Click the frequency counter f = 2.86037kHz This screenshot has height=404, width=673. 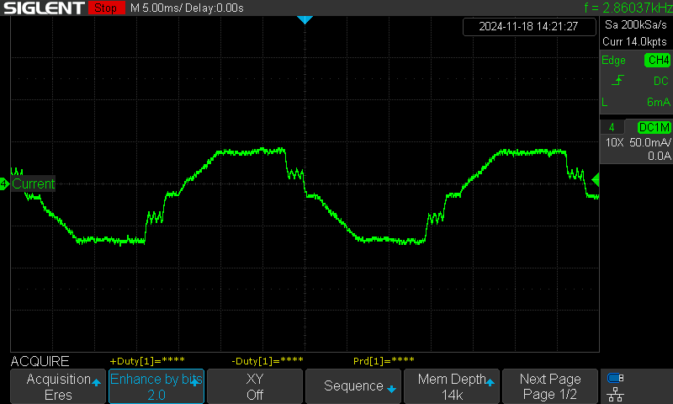coord(628,8)
